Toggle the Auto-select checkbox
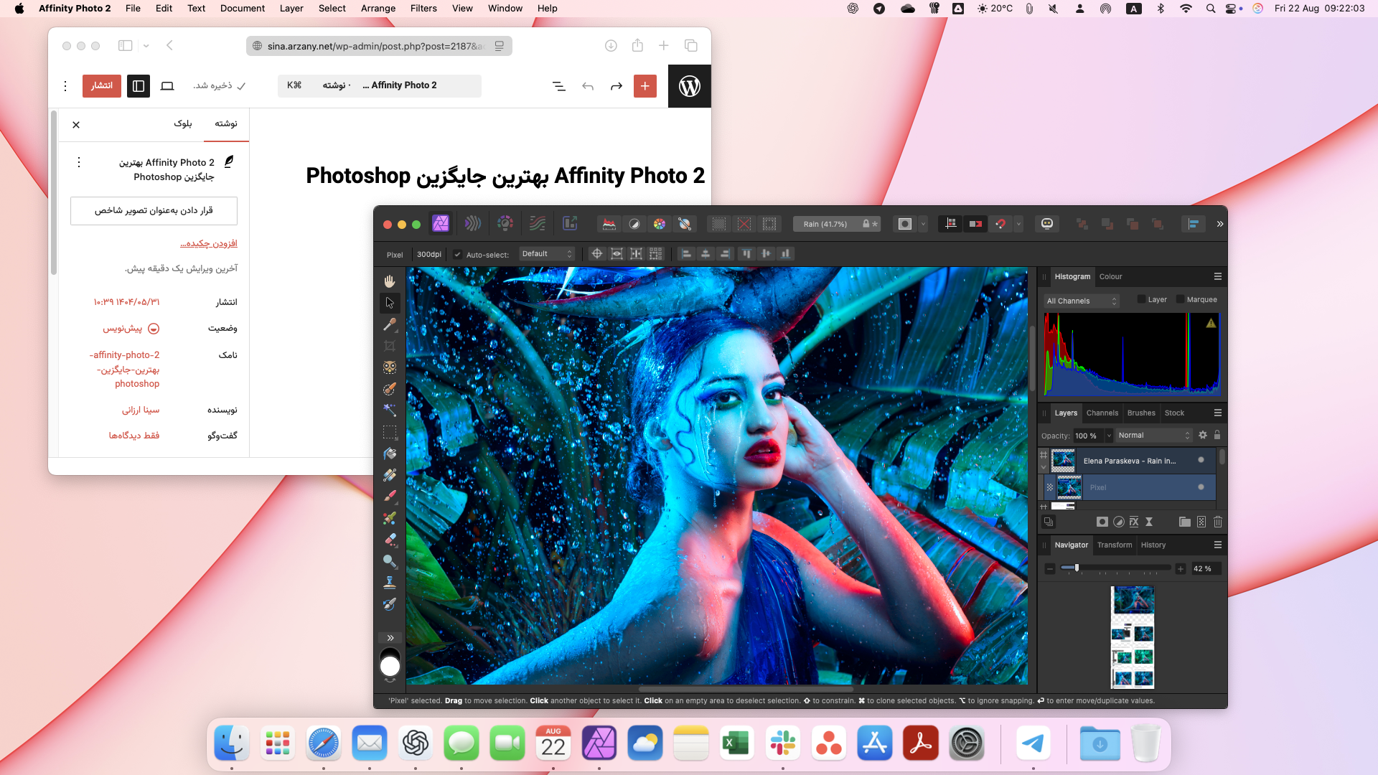Screen dimensions: 1378x775 coord(457,254)
